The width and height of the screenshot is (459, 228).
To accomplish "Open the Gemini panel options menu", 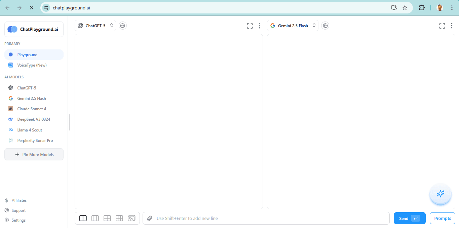I will pos(452,26).
